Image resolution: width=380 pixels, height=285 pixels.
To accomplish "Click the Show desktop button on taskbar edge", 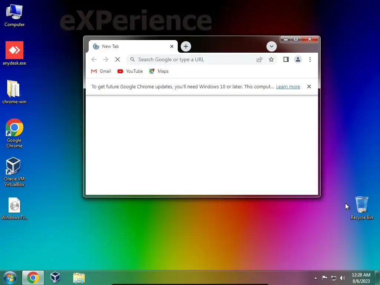I will click(377, 278).
